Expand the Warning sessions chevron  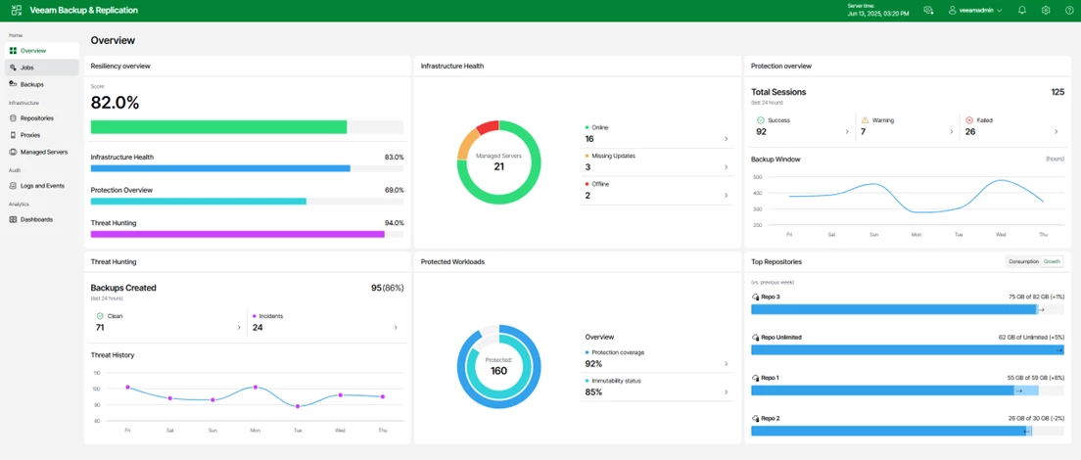[952, 131]
